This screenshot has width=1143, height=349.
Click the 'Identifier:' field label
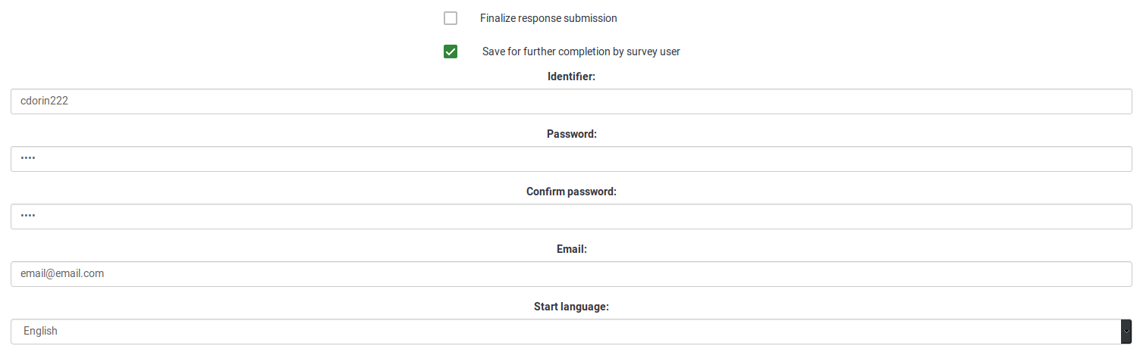(571, 76)
